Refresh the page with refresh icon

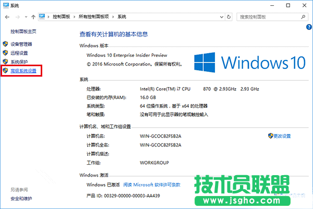pos(229,17)
